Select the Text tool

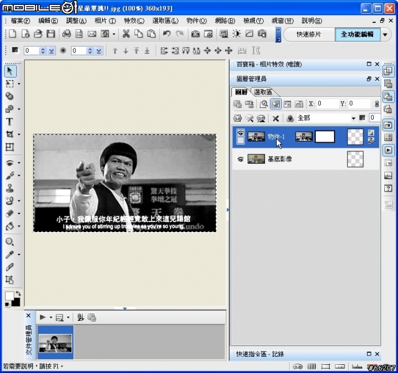(x=9, y=122)
